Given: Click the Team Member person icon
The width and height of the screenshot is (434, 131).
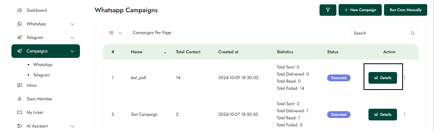Looking at the screenshot, I should pos(20,99).
